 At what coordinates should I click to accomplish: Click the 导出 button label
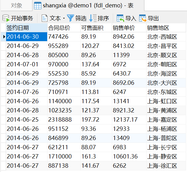coord(153,18)
